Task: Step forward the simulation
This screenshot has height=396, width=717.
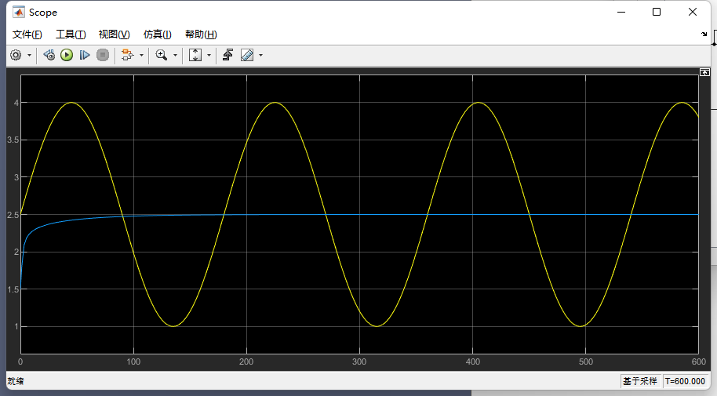Action: 85,56
